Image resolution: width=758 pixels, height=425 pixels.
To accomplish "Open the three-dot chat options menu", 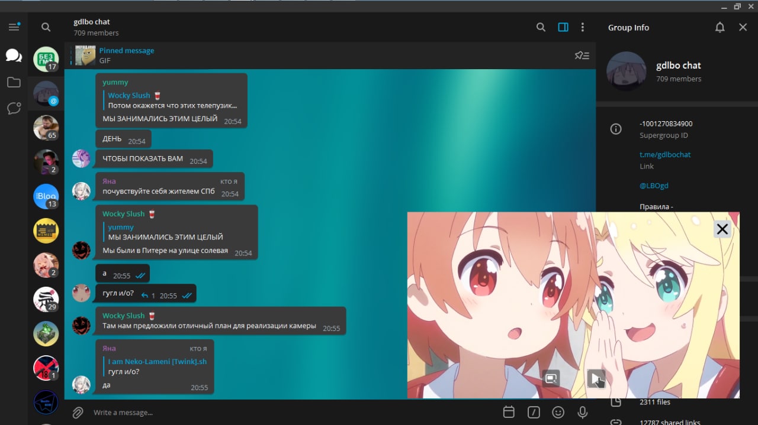I will tap(583, 27).
